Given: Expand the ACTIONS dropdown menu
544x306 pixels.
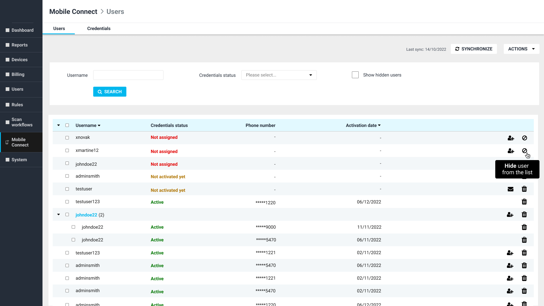Looking at the screenshot, I should click(x=521, y=49).
